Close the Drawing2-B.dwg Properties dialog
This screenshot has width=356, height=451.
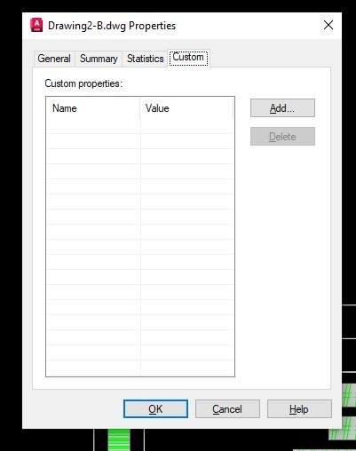click(x=328, y=25)
